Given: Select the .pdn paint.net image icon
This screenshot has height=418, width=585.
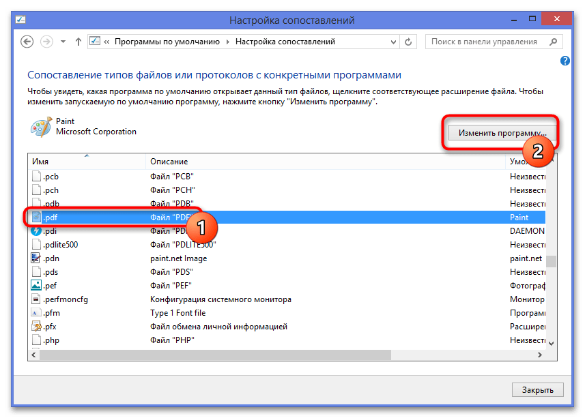Looking at the screenshot, I should 37,258.
